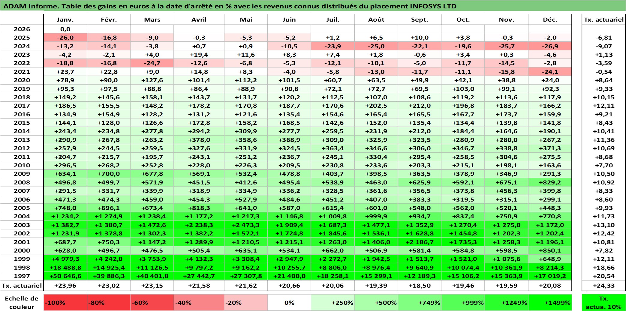Click the 'Echelle de couleur' legend label
Image resolution: width=626 pixels, height=311 pixels.
(x=22, y=303)
